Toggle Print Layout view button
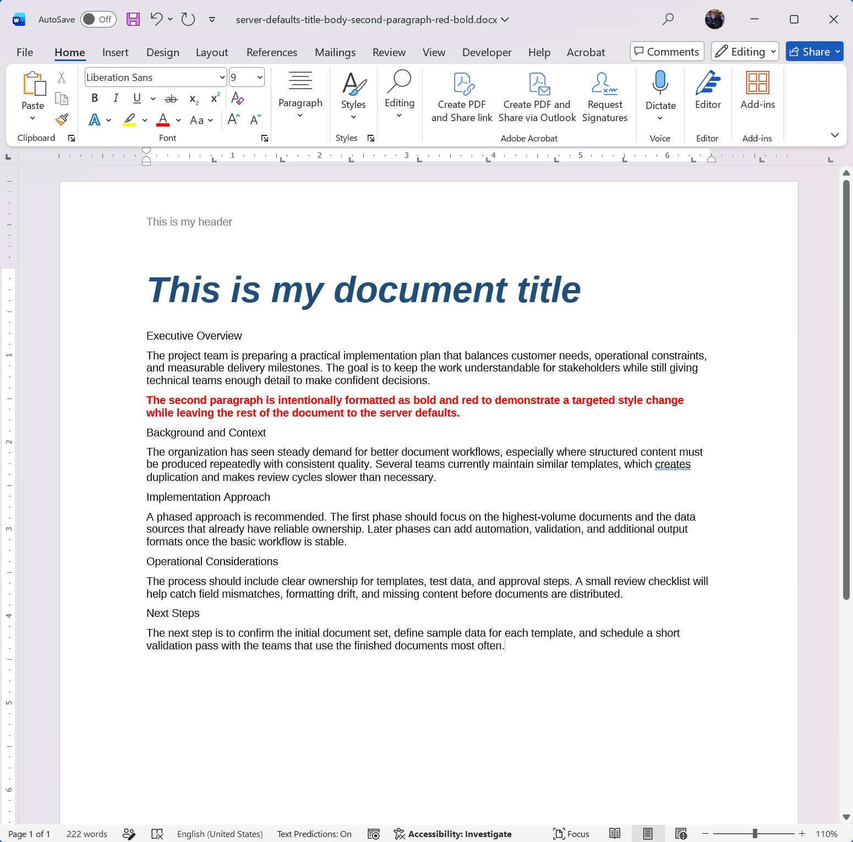 pos(648,834)
